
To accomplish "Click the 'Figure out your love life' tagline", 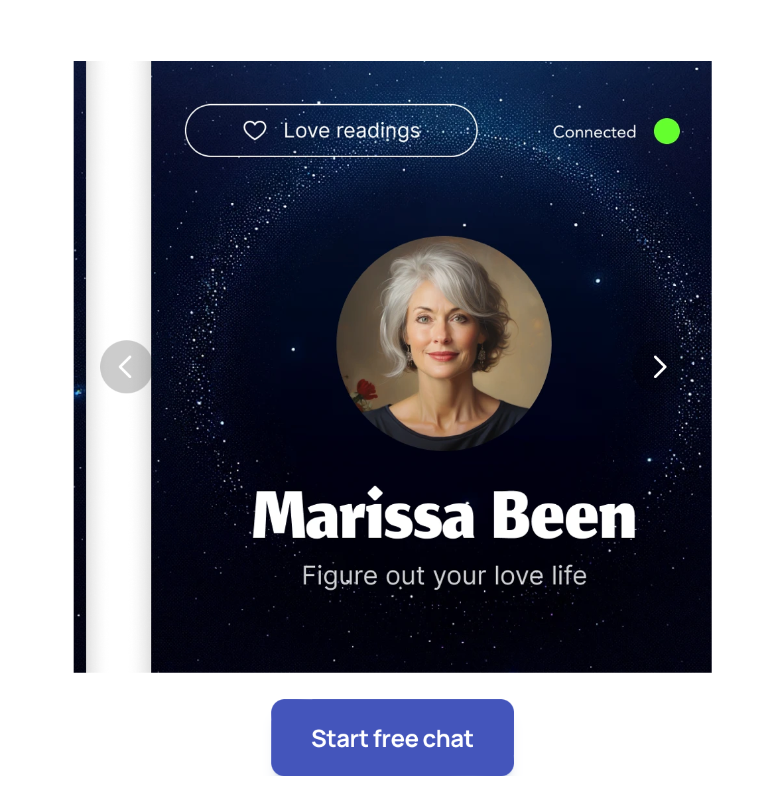I will pyautogui.click(x=444, y=576).
